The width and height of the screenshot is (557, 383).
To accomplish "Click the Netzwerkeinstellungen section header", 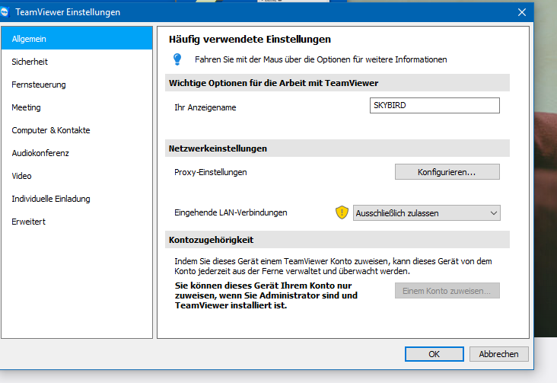I will [337, 148].
